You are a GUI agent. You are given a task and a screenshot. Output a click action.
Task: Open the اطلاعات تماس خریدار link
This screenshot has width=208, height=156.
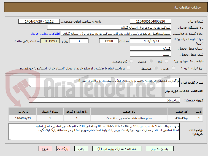[45, 34]
